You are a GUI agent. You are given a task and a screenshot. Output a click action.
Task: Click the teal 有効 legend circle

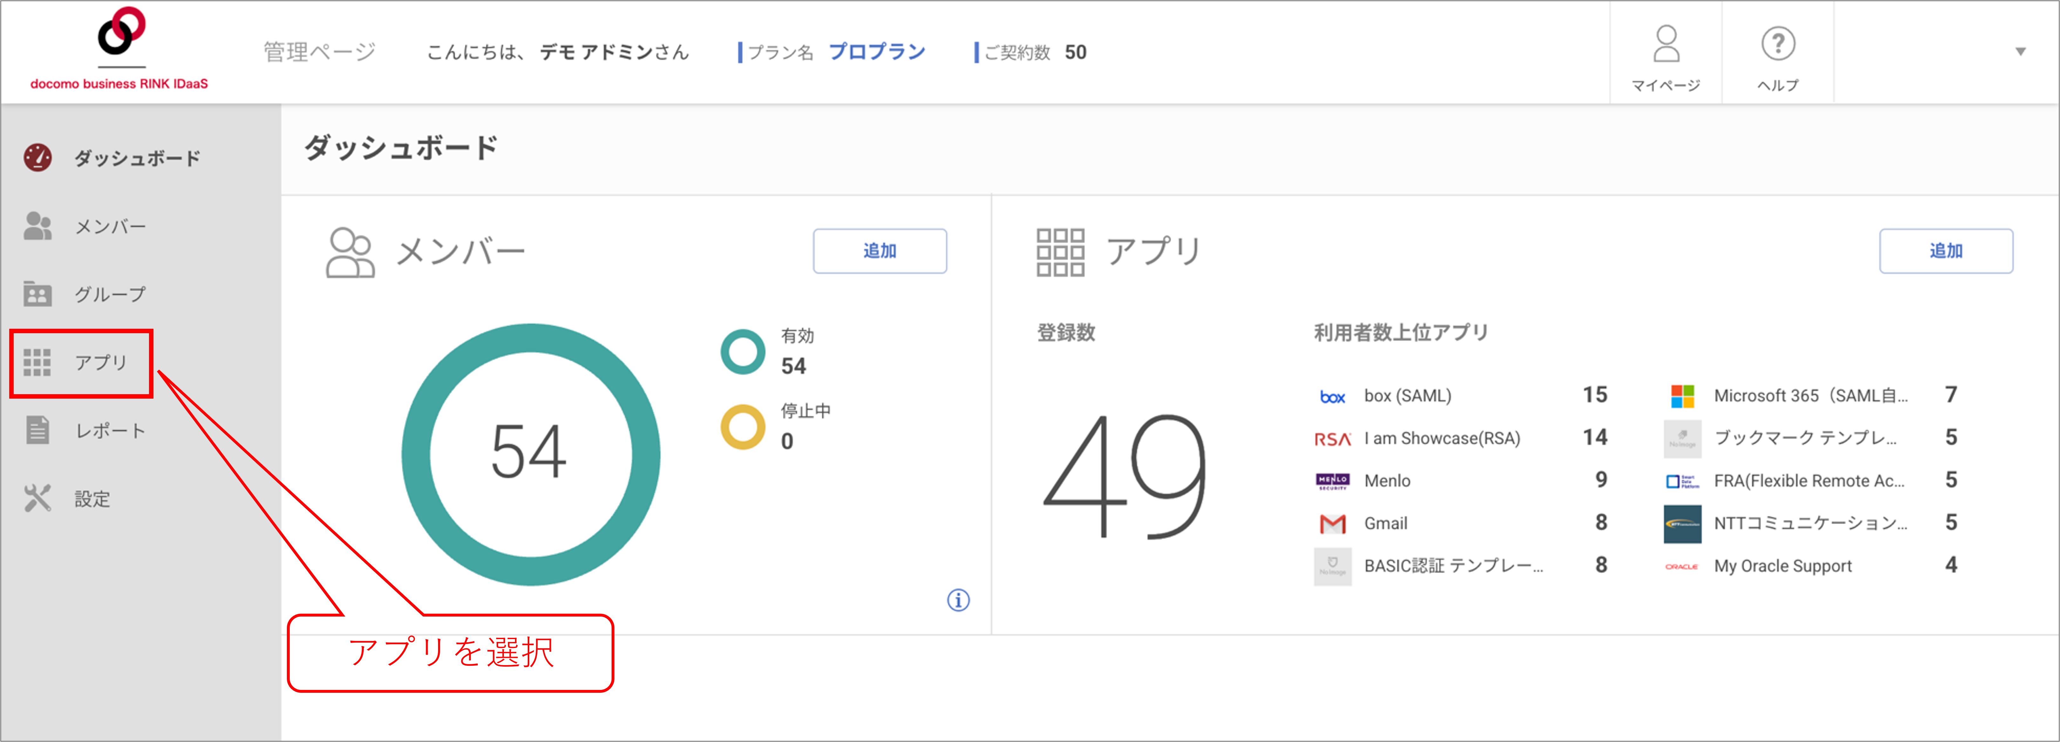click(743, 352)
